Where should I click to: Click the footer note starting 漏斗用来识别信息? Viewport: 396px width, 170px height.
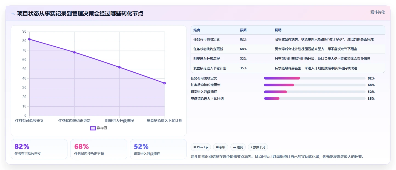tap(277, 157)
